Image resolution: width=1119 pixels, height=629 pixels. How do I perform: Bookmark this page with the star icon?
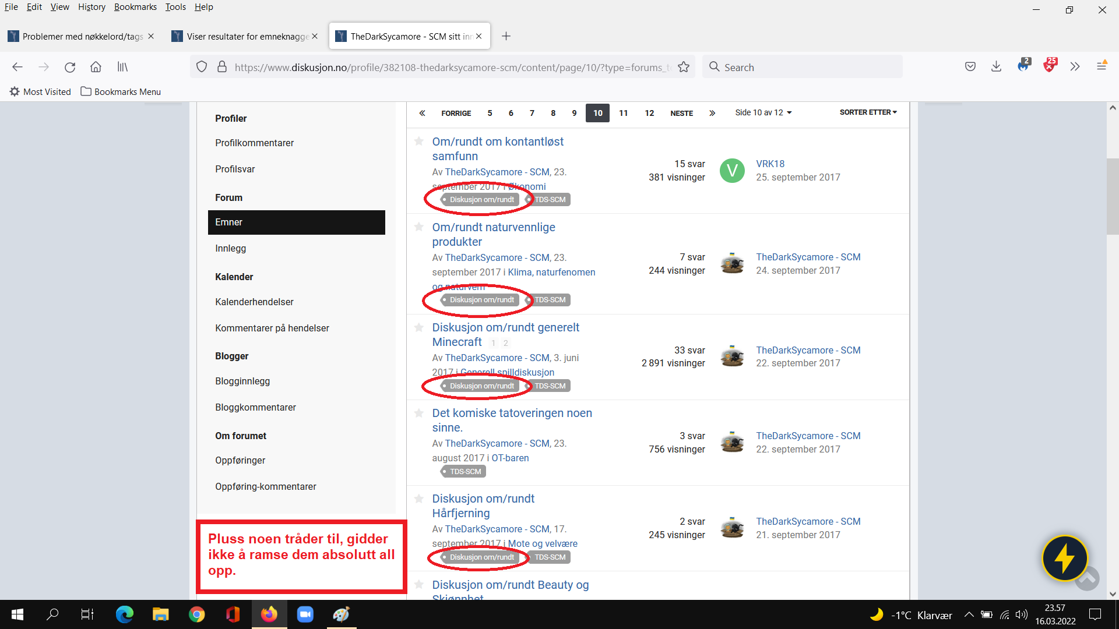684,67
